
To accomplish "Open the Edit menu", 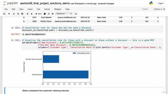I will click(x=13, y=9).
